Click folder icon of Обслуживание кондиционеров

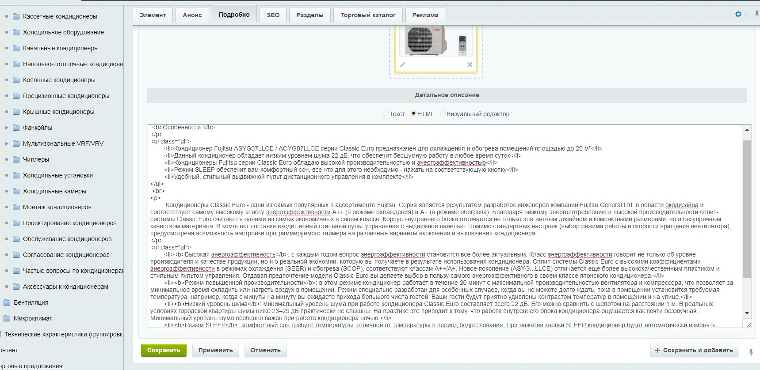click(x=16, y=239)
